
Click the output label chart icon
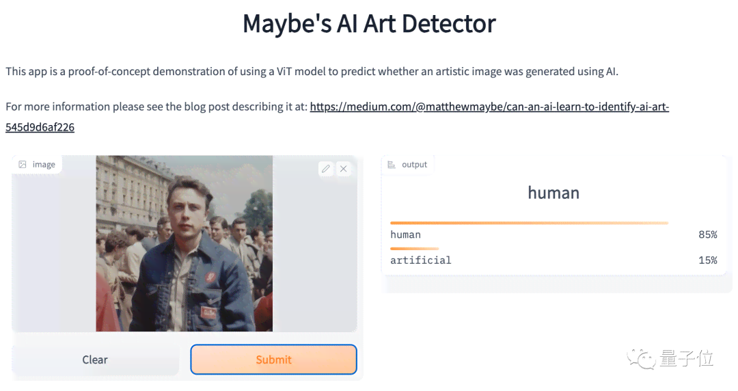[x=391, y=165]
